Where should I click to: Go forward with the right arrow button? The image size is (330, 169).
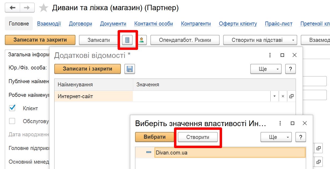pyautogui.click(x=27, y=8)
